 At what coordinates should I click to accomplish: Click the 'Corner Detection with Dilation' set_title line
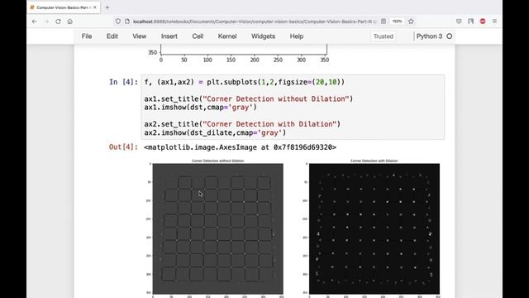242,124
